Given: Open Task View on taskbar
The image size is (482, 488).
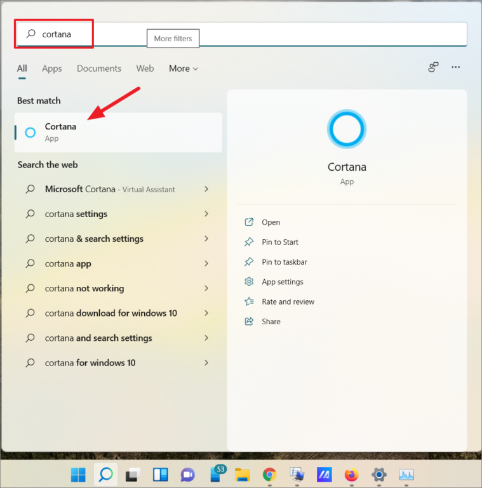Looking at the screenshot, I should pos(133,475).
